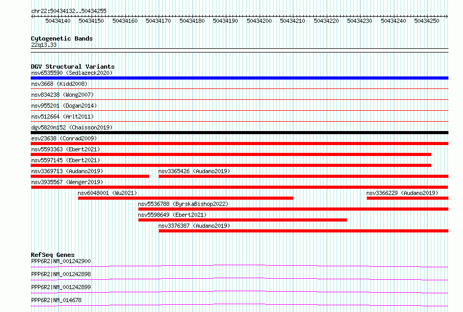Screen dimensions: 463x312
Task: Open the nsv3935567 (Wenger2019) variant
Action: [67, 182]
